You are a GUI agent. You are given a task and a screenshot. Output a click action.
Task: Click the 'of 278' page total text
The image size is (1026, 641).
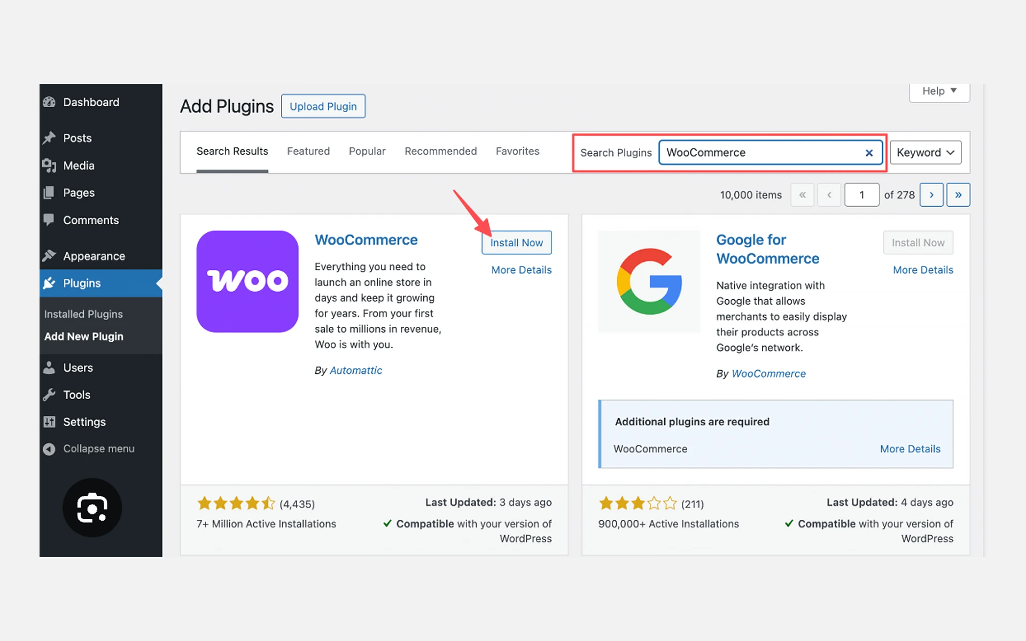click(899, 195)
